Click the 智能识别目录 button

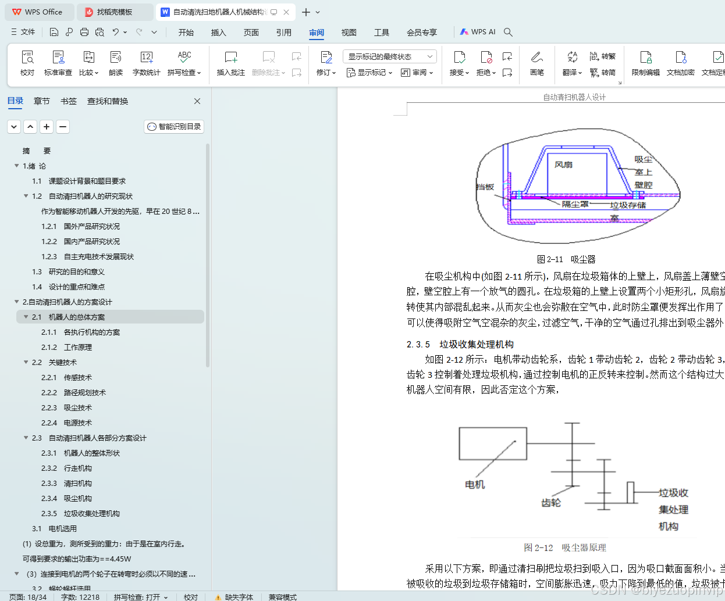[174, 127]
